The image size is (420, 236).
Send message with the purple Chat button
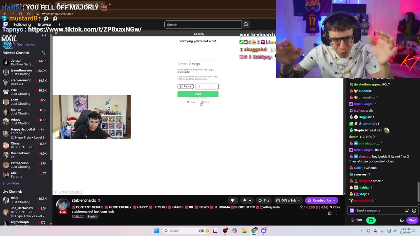412,220
